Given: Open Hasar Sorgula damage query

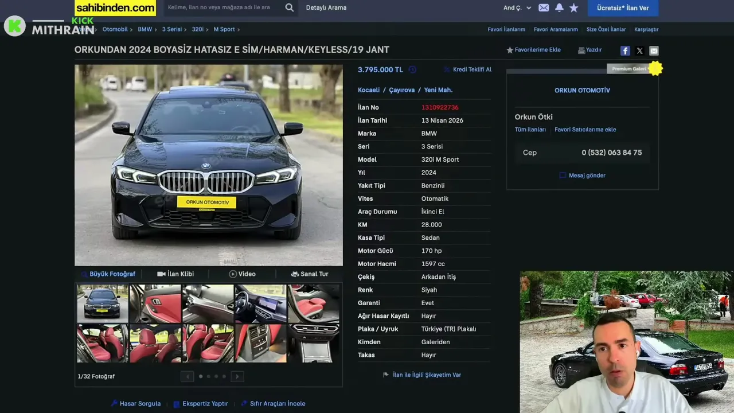Looking at the screenshot, I should 136,404.
